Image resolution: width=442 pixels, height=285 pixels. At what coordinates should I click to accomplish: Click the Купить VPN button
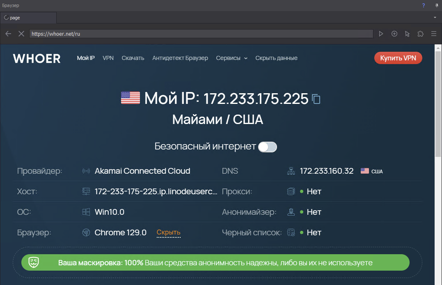(398, 58)
